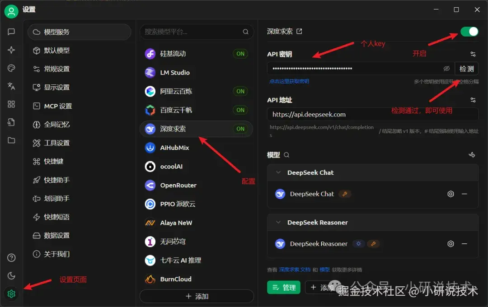Image resolution: width=488 pixels, height=307 pixels.
Task: Click the API key settings sliders icon
Action: [473, 54]
